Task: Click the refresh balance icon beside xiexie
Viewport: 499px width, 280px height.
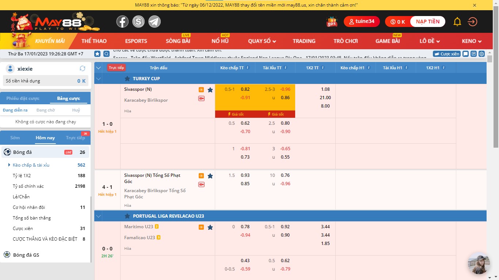Action: click(x=83, y=69)
